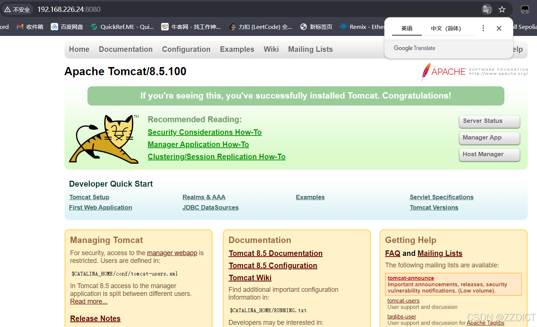Image resolution: width=537 pixels, height=327 pixels.
Task: Open the First Web Application link
Action: (x=100, y=208)
